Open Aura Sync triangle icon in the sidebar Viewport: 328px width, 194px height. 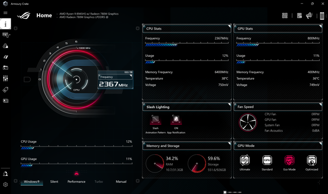5,46
